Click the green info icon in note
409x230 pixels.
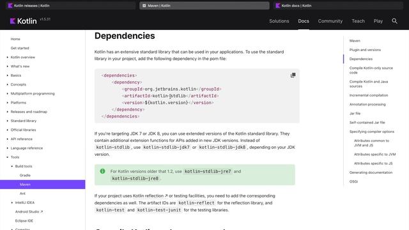point(102,171)
